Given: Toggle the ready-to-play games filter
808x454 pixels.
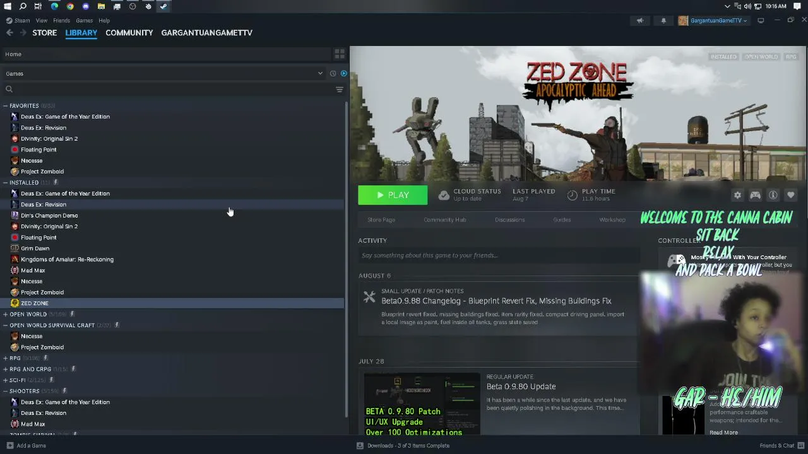Looking at the screenshot, I should click(343, 74).
